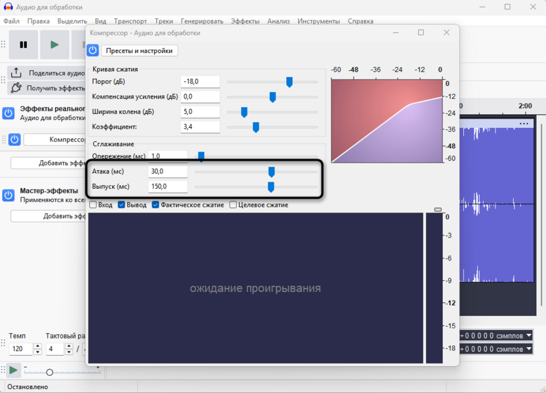Open the Transport menu
Viewport: 546px width, 393px height.
[x=130, y=21]
